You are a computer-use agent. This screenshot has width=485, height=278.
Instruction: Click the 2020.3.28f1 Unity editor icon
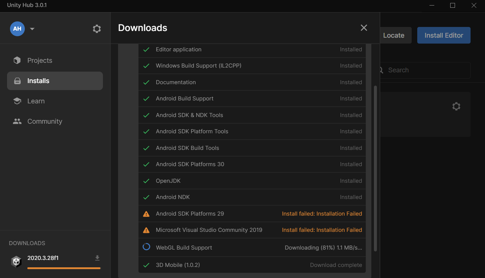pyautogui.click(x=16, y=261)
